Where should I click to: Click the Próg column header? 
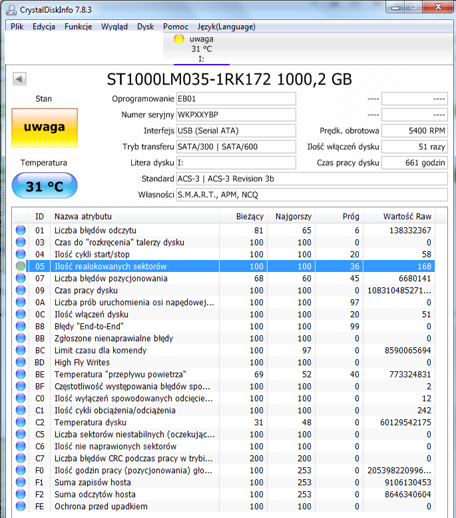(340, 217)
